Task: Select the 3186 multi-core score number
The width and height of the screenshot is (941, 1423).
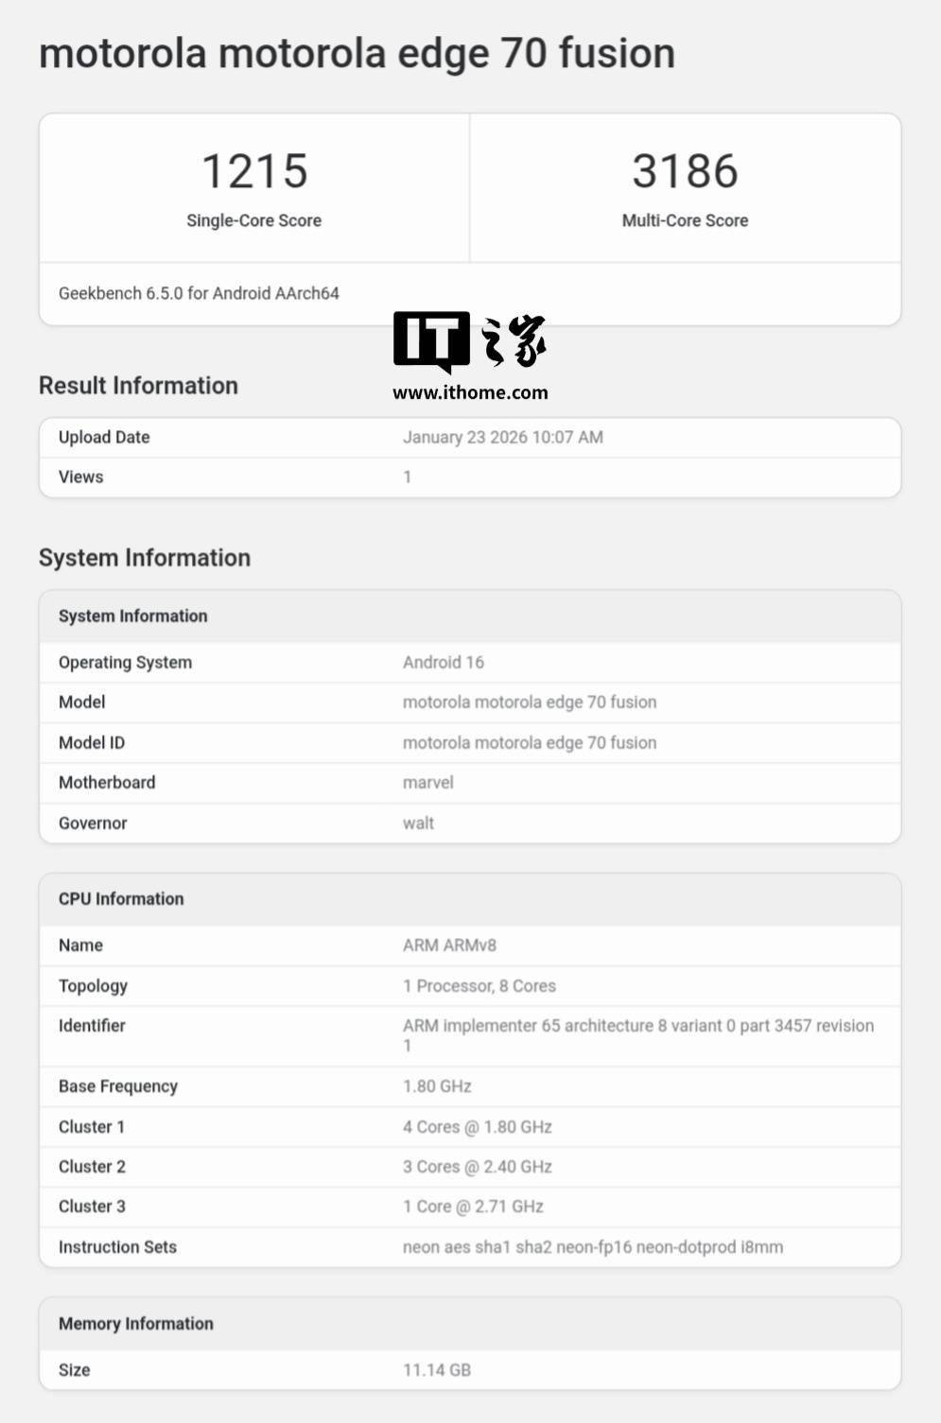Action: point(685,172)
